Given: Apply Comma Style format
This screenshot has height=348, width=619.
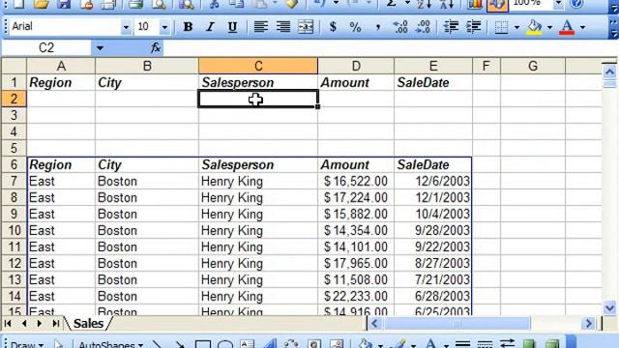Looking at the screenshot, I should pyautogui.click(x=378, y=27).
